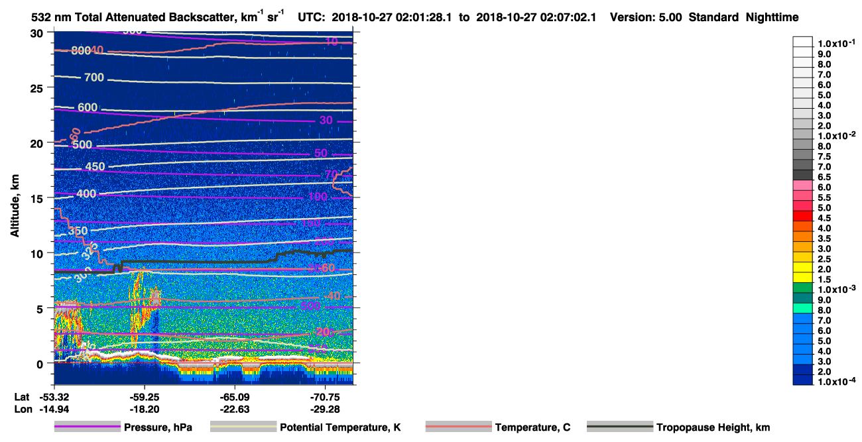Click the 'Lon' row label
Screen dimensions: 862x442
tap(23, 410)
